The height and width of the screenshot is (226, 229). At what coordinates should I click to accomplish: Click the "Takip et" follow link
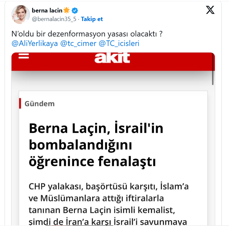(92, 19)
